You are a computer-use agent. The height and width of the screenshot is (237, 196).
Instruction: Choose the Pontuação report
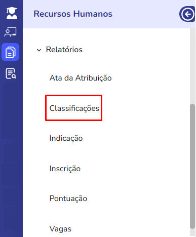coord(68,199)
